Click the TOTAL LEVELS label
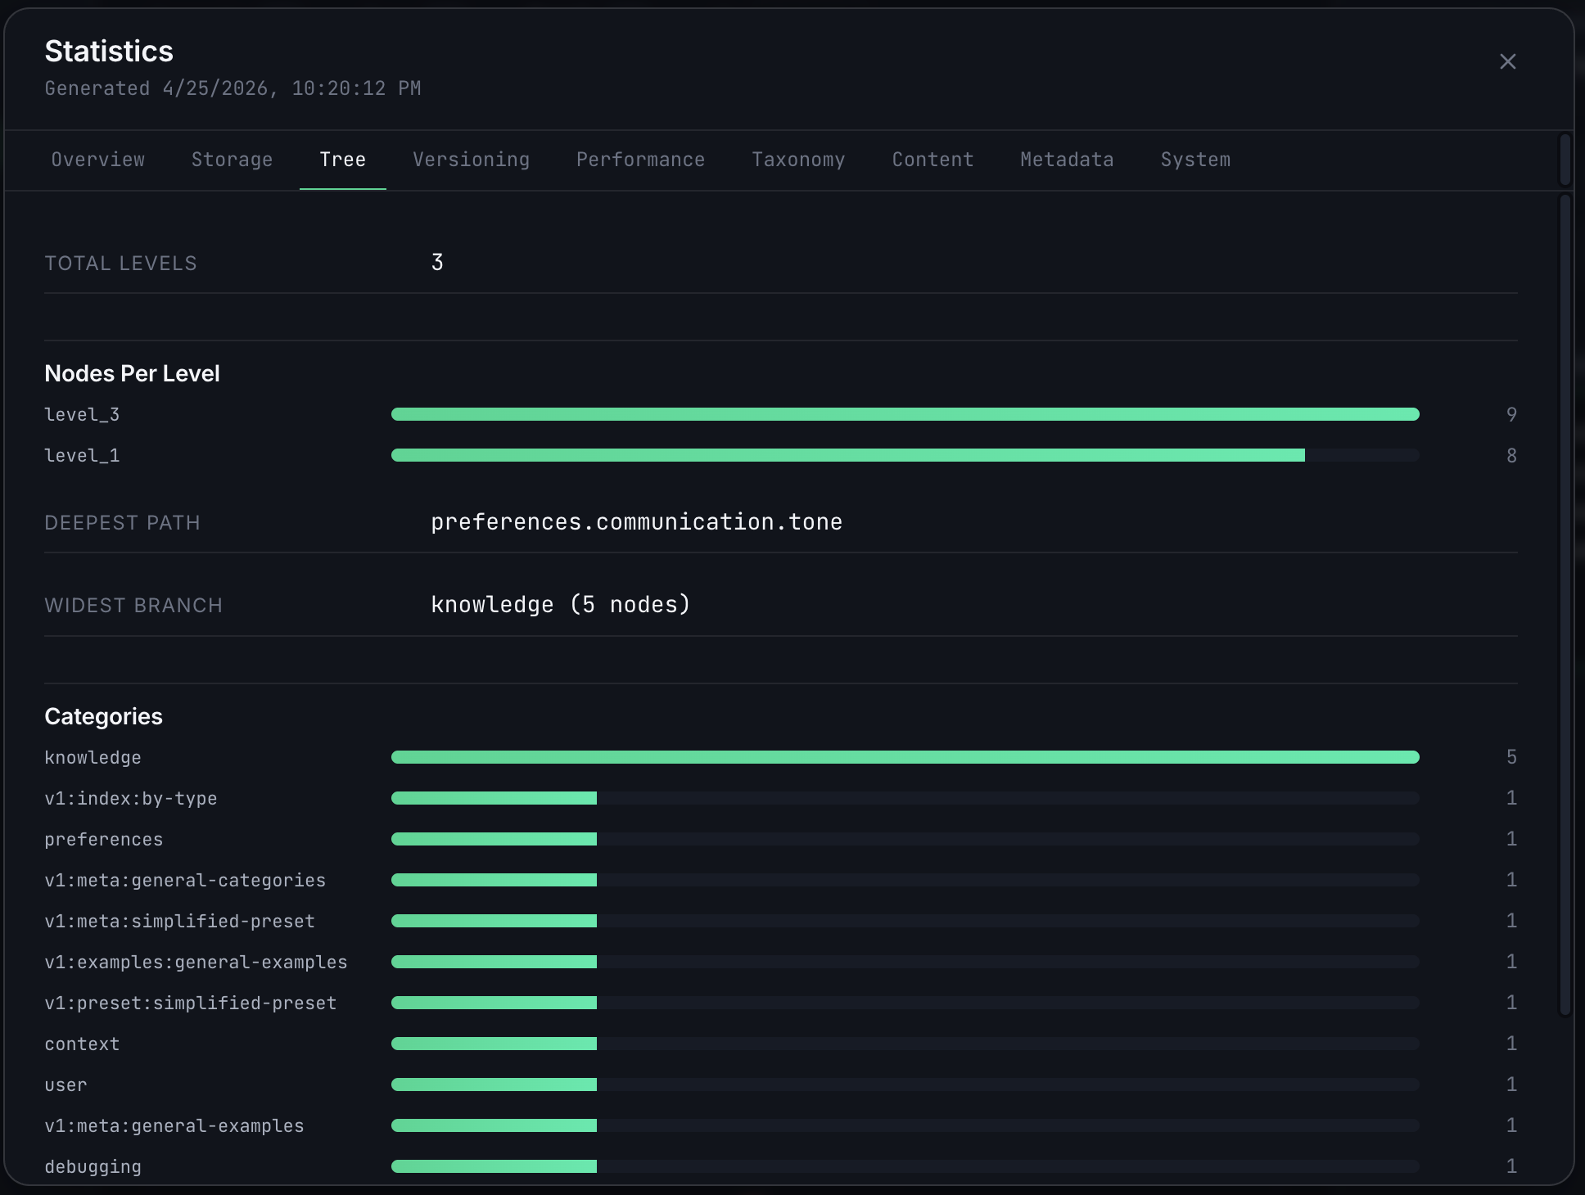Viewport: 1585px width, 1195px height. coord(120,264)
